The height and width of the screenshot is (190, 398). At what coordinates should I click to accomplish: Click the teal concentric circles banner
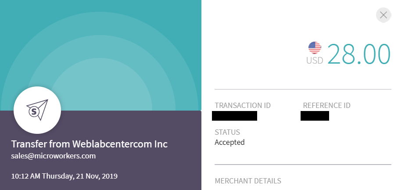(x=101, y=44)
